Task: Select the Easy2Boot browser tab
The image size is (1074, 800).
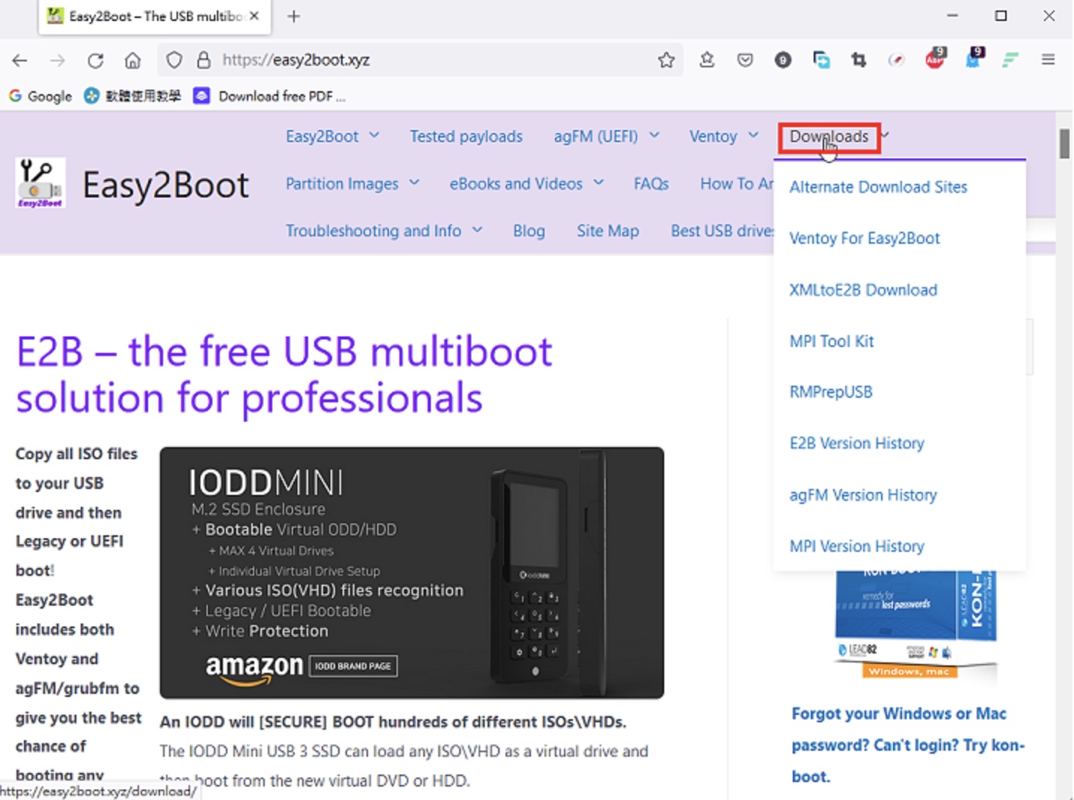Action: pos(155,16)
